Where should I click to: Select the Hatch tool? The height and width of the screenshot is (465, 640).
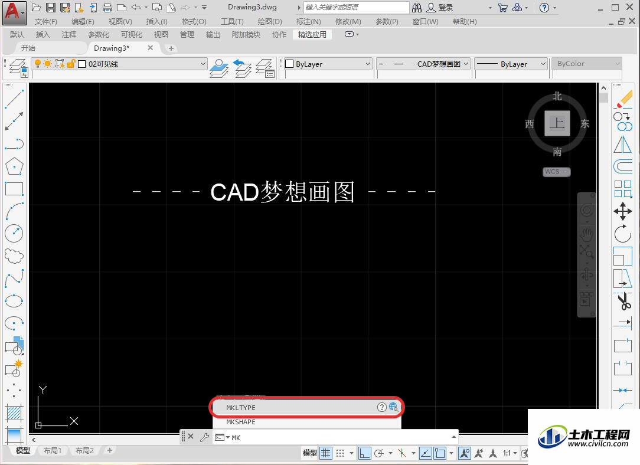pos(14,413)
